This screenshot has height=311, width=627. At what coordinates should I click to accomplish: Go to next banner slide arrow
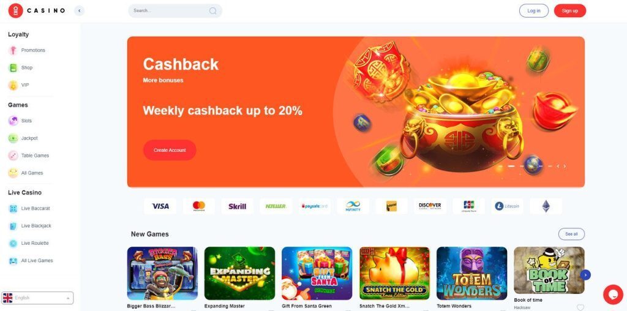[565, 167]
